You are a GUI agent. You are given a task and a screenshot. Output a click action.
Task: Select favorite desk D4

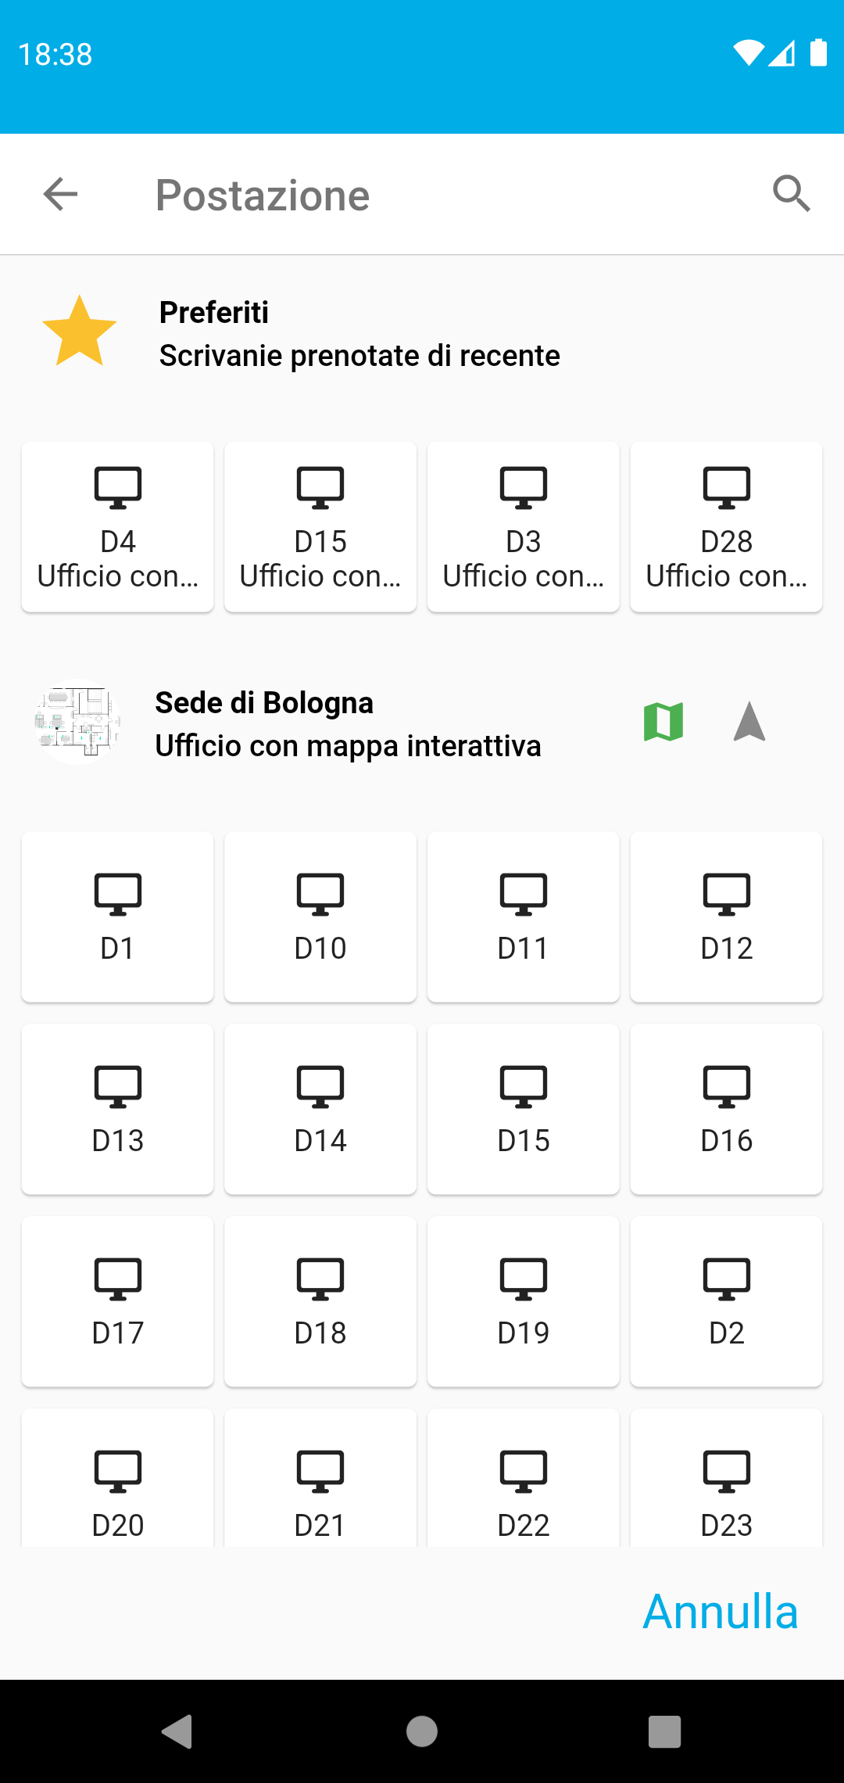click(118, 526)
